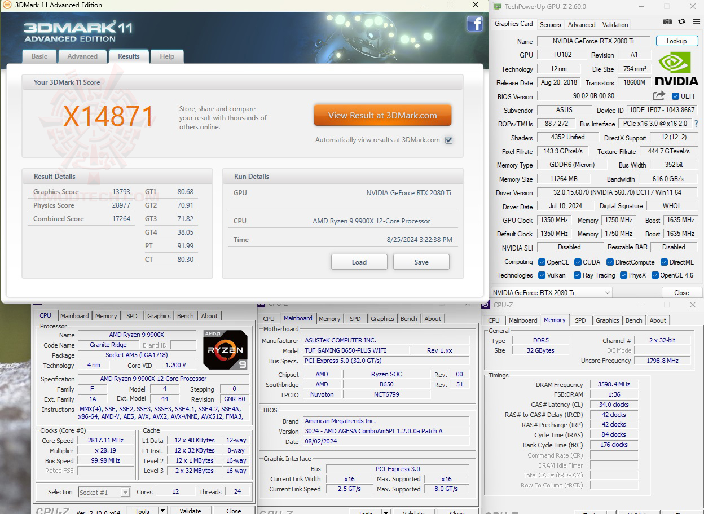Click the Facebook icon in 3DMark 11

(x=474, y=24)
